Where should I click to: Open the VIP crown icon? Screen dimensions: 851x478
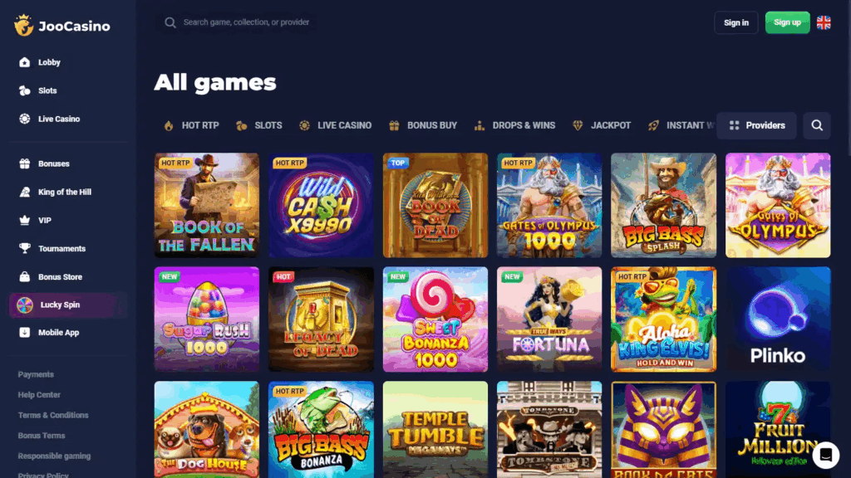pyautogui.click(x=24, y=220)
